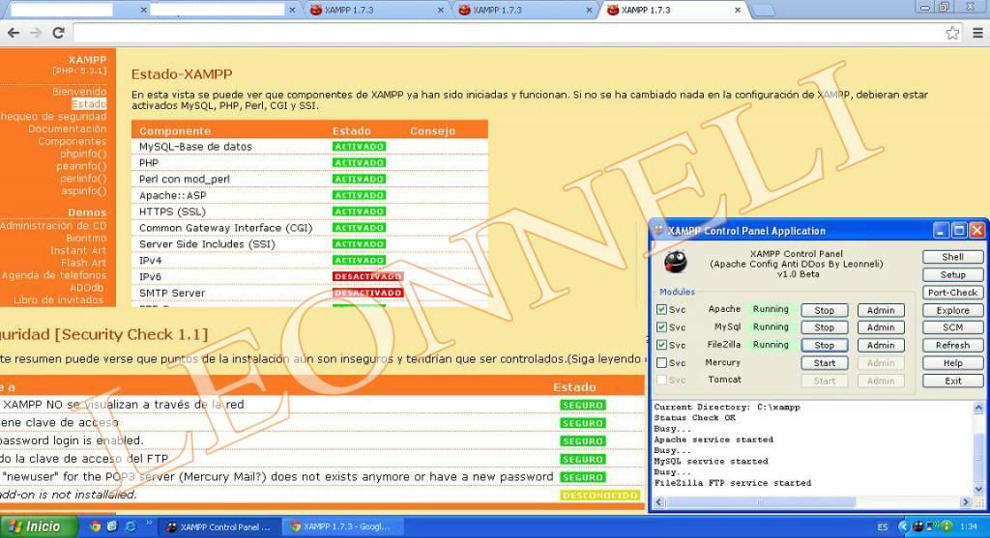Expand hidden quick launch icons chevron

coord(148,524)
